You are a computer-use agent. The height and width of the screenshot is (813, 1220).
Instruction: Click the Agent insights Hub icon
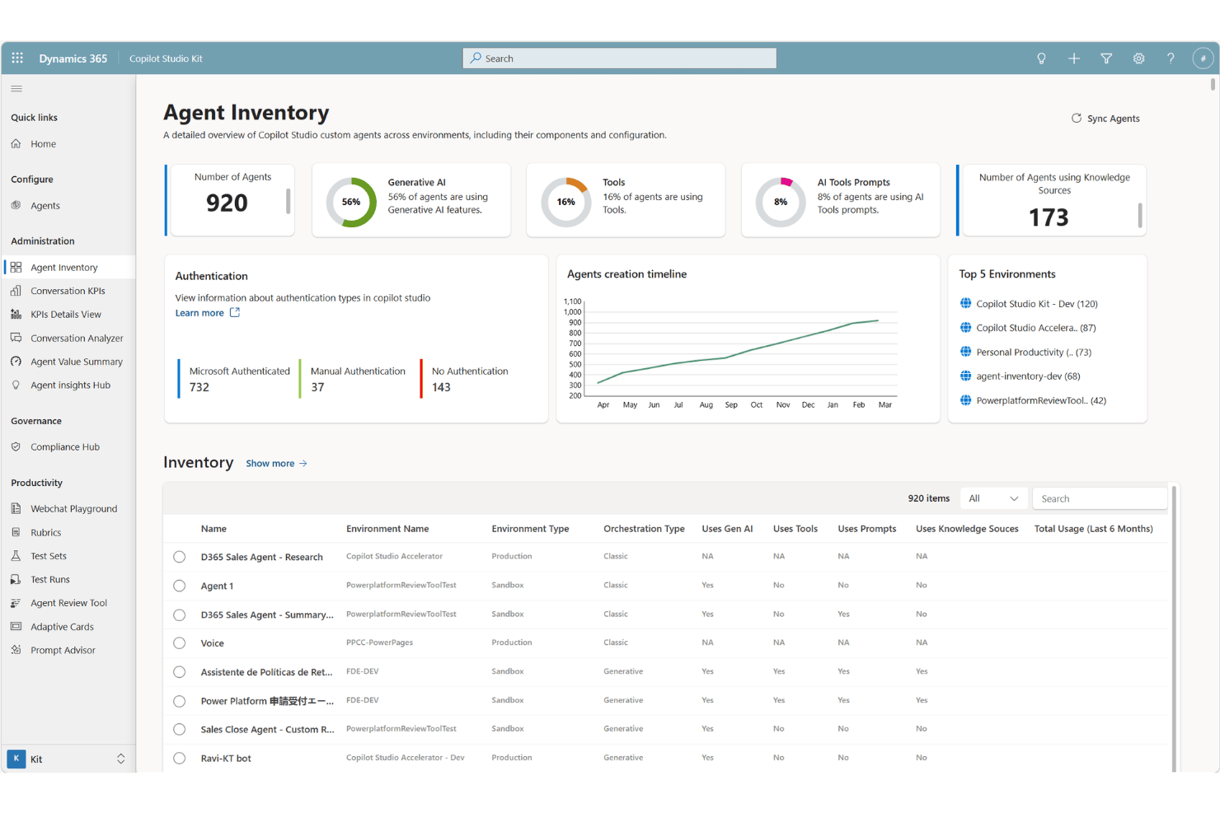click(x=16, y=385)
